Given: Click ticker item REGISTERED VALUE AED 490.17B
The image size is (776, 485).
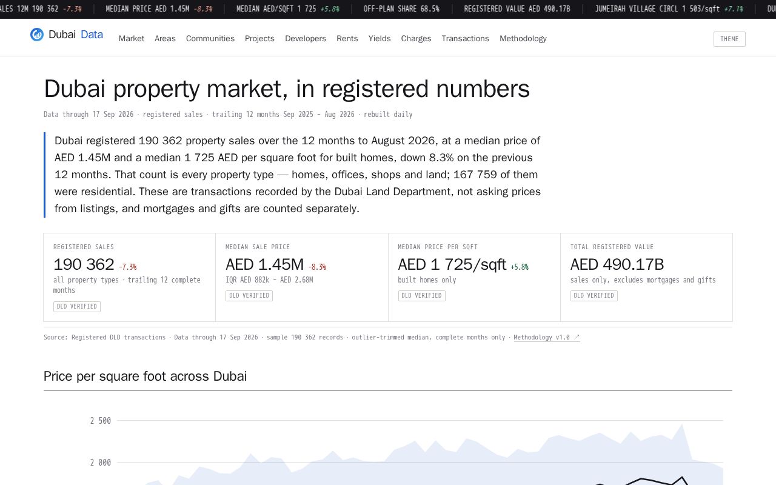Looking at the screenshot, I should pyautogui.click(x=517, y=9).
